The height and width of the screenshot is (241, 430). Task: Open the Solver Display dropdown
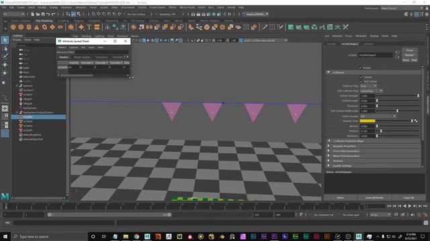click(x=378, y=116)
